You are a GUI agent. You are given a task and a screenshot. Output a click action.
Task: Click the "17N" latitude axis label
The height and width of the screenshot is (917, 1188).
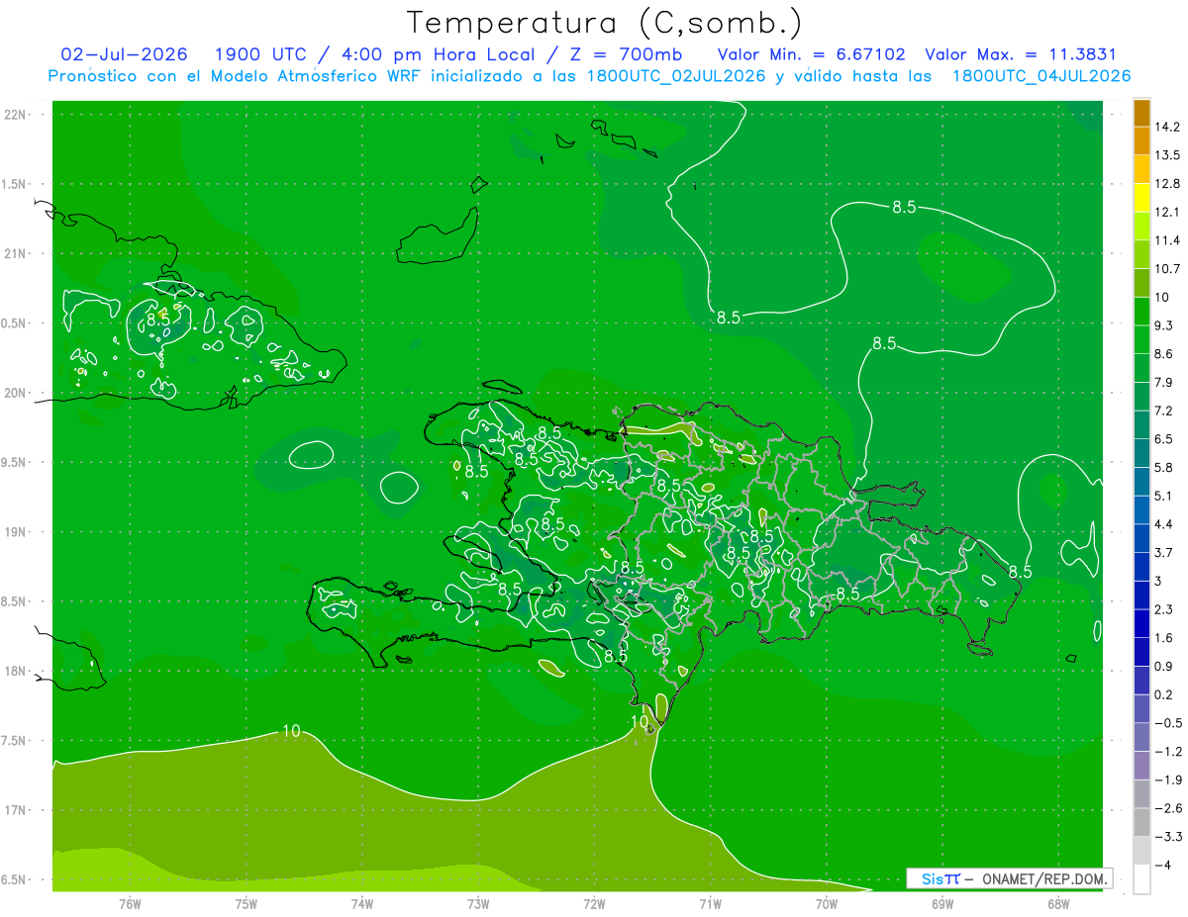(15, 810)
